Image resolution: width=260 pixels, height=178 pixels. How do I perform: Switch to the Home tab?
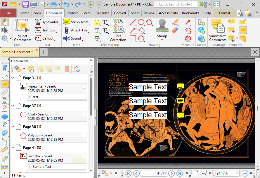[24, 13]
